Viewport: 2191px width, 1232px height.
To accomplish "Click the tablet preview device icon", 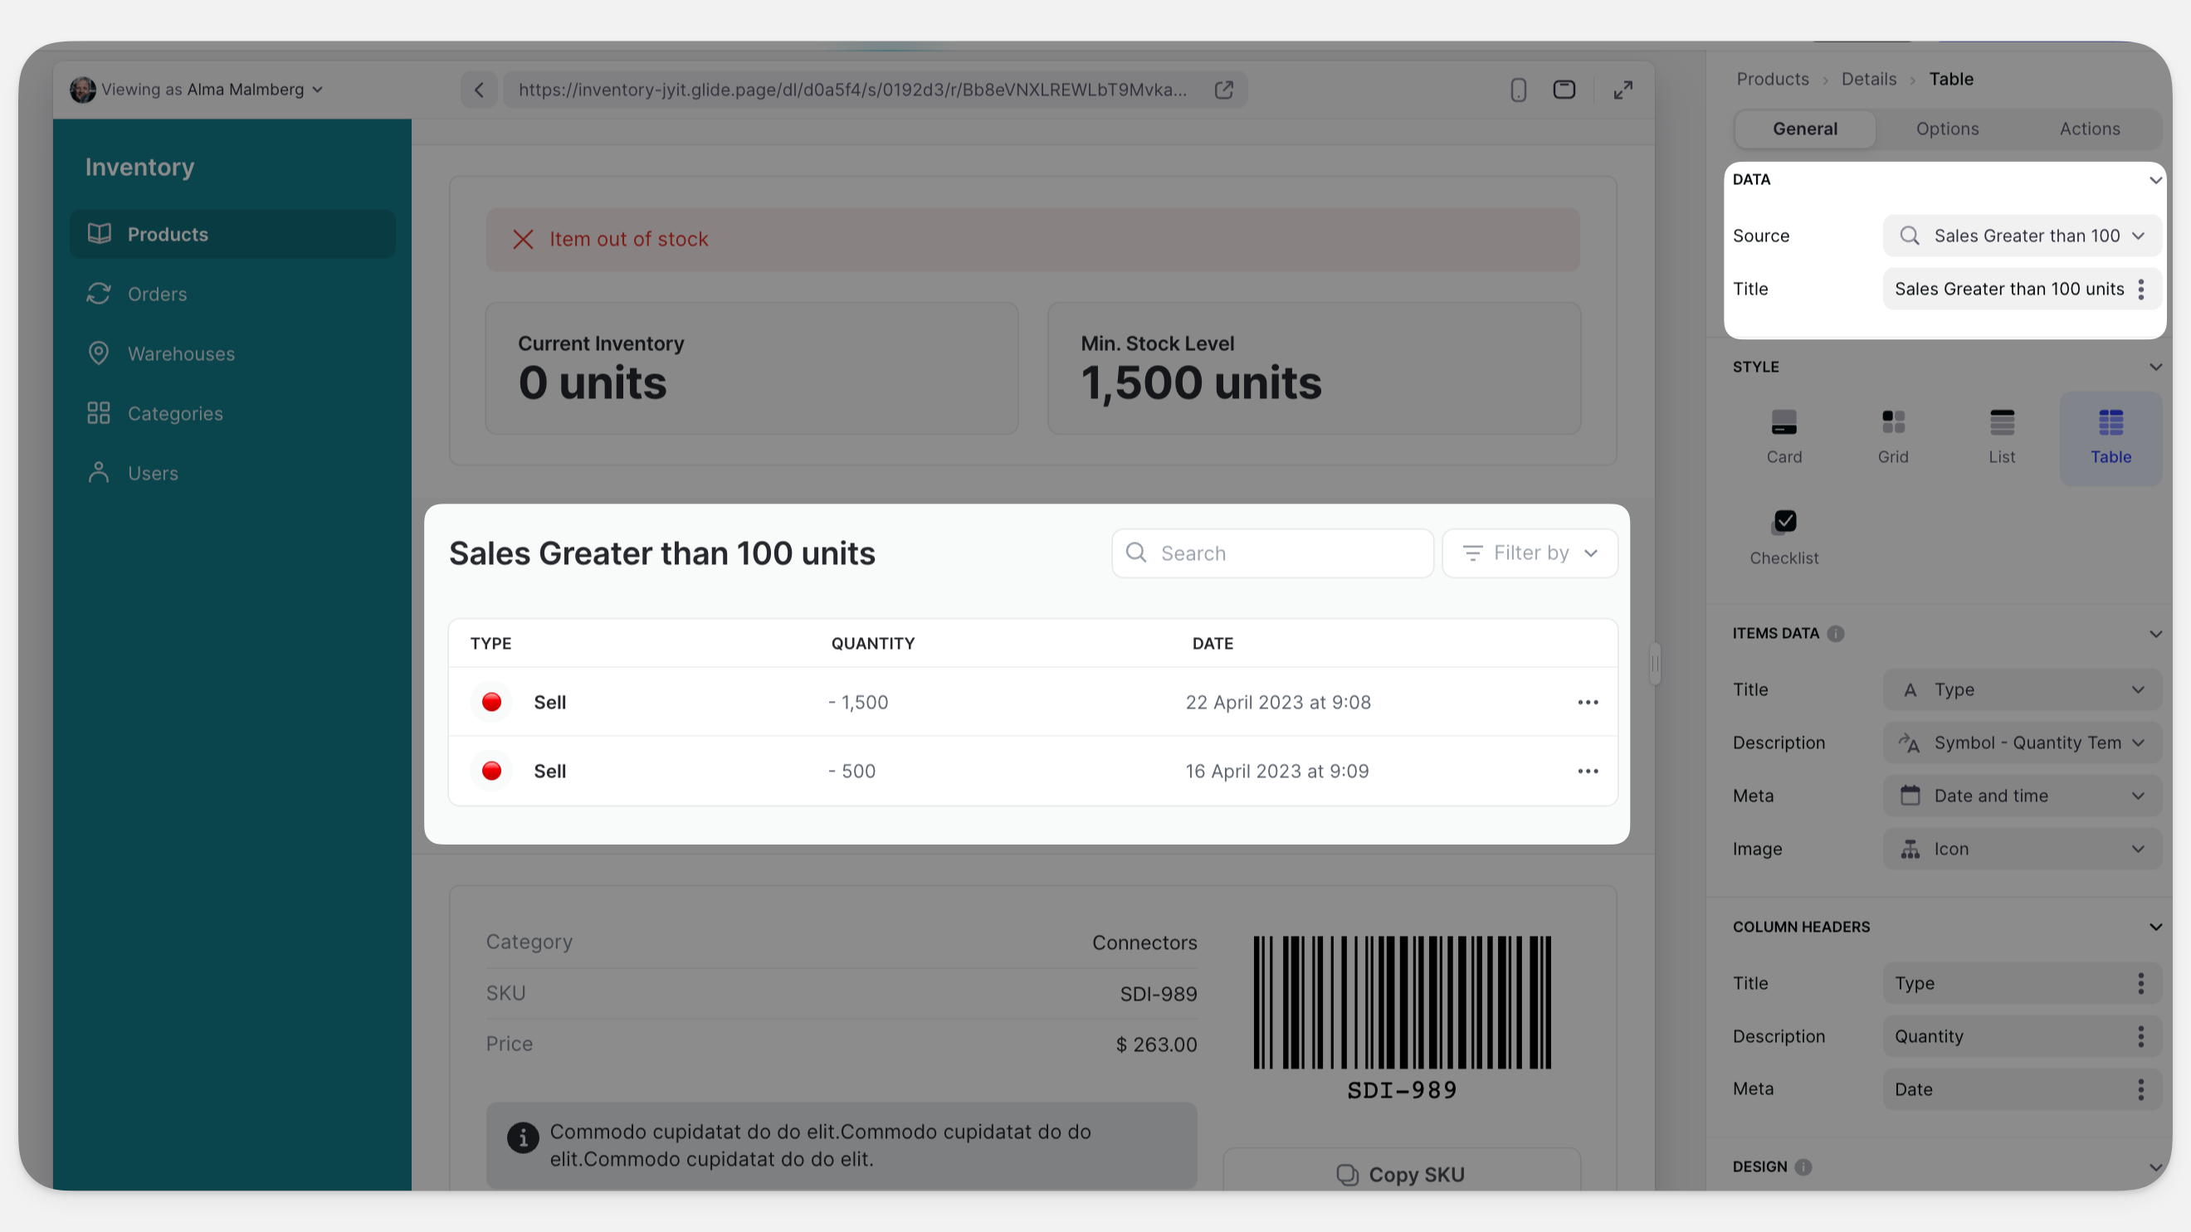I will point(1564,90).
